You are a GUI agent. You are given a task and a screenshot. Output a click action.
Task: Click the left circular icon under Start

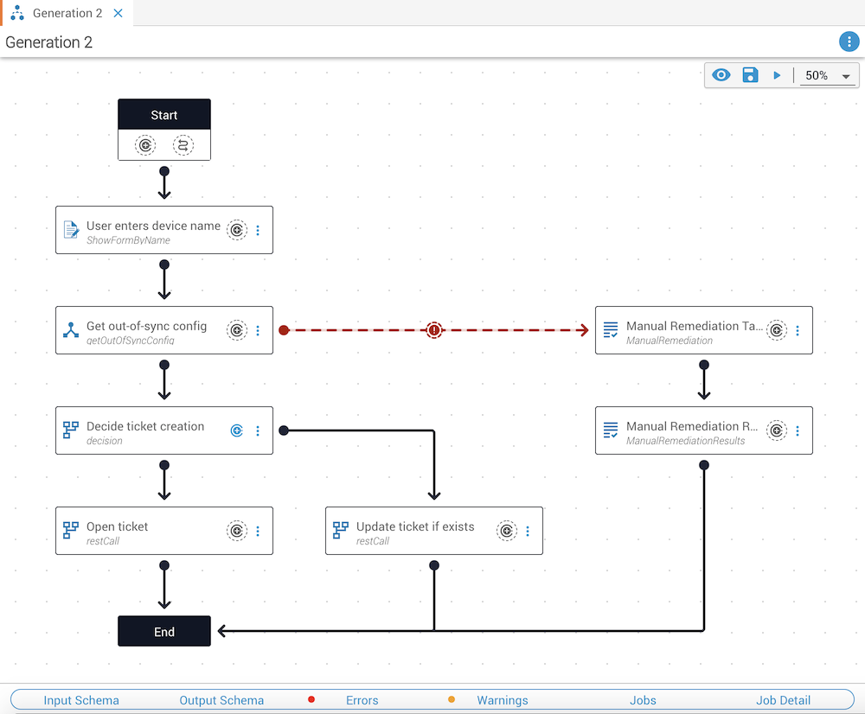[x=145, y=145]
